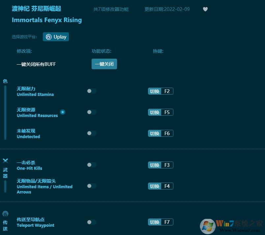
Task: Click the heart favorite icon
Action: [x=205, y=9]
